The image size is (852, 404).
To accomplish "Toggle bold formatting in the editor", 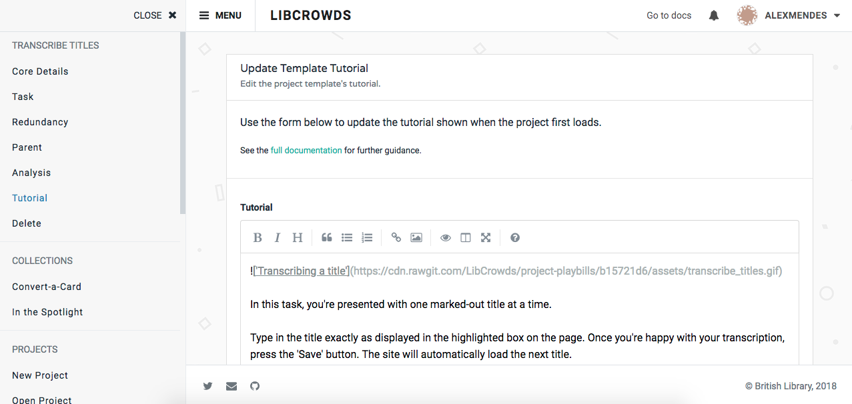I will (258, 237).
